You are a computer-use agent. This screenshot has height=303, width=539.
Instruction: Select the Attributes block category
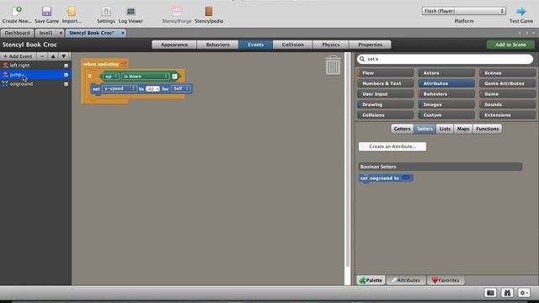pos(446,83)
